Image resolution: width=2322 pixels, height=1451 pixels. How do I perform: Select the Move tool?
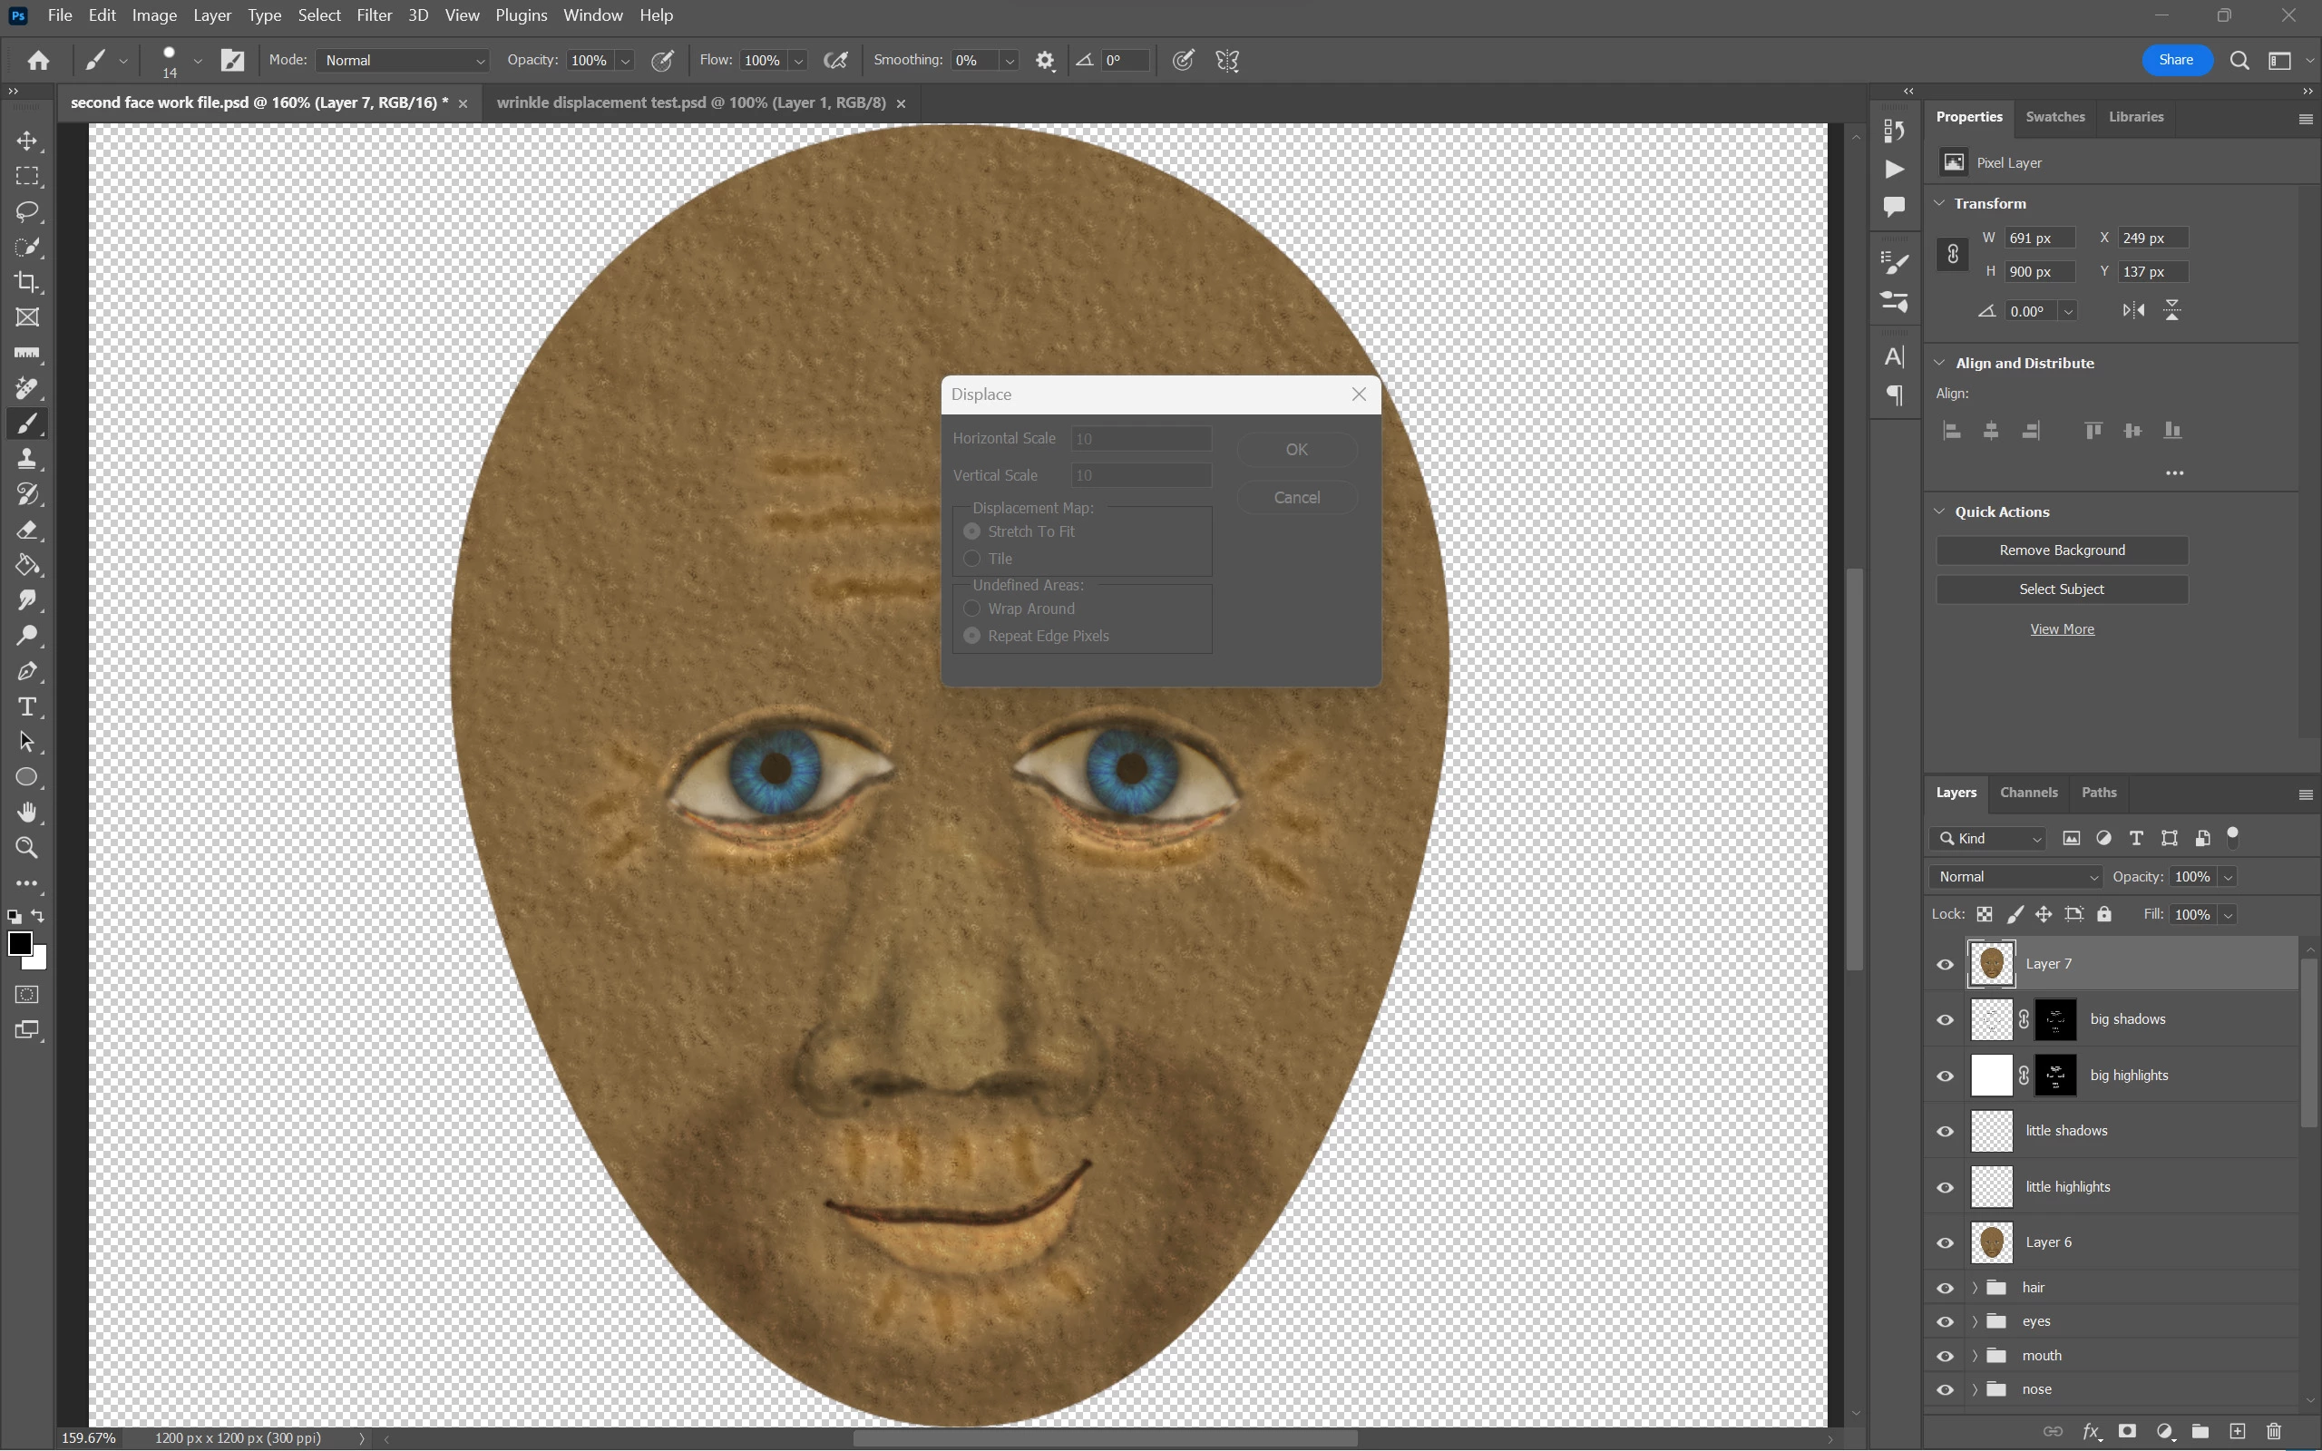pos(27,141)
